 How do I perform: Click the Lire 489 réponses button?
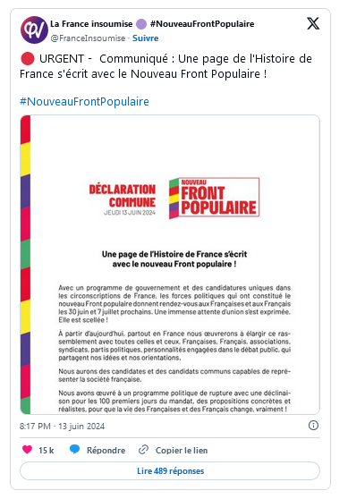point(170,470)
